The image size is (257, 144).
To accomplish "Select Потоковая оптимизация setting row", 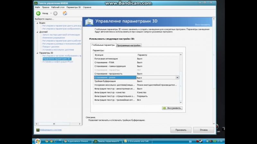I will [136, 59].
